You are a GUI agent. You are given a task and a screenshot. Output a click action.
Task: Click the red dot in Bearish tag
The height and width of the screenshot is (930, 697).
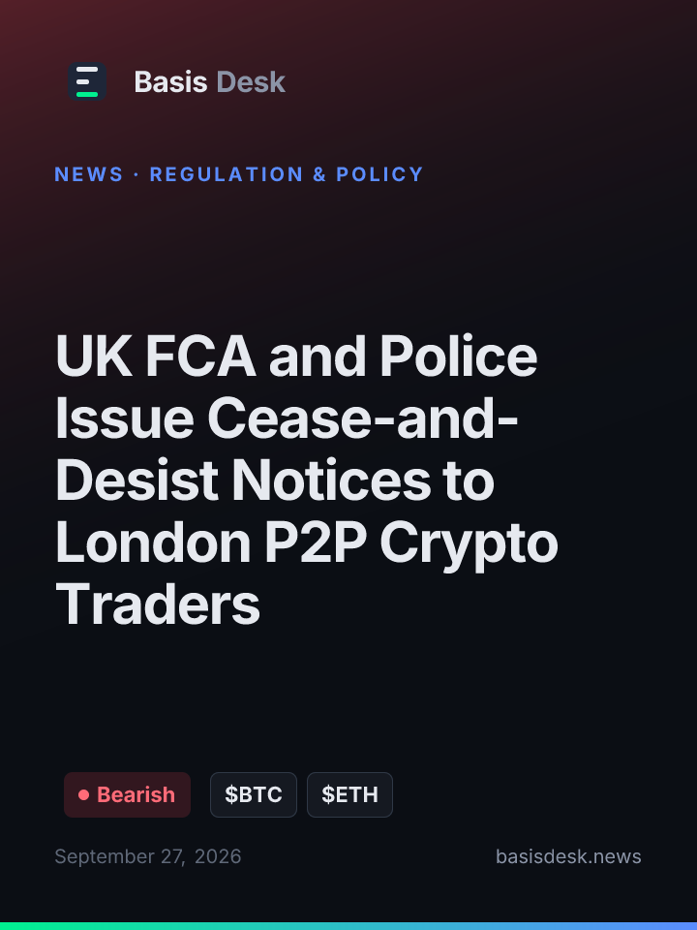pyautogui.click(x=83, y=794)
